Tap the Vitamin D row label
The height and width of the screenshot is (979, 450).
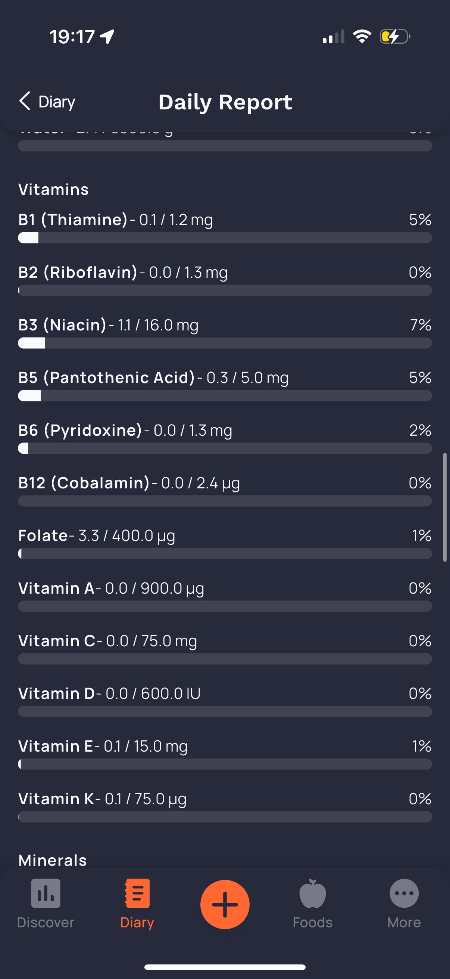(57, 694)
